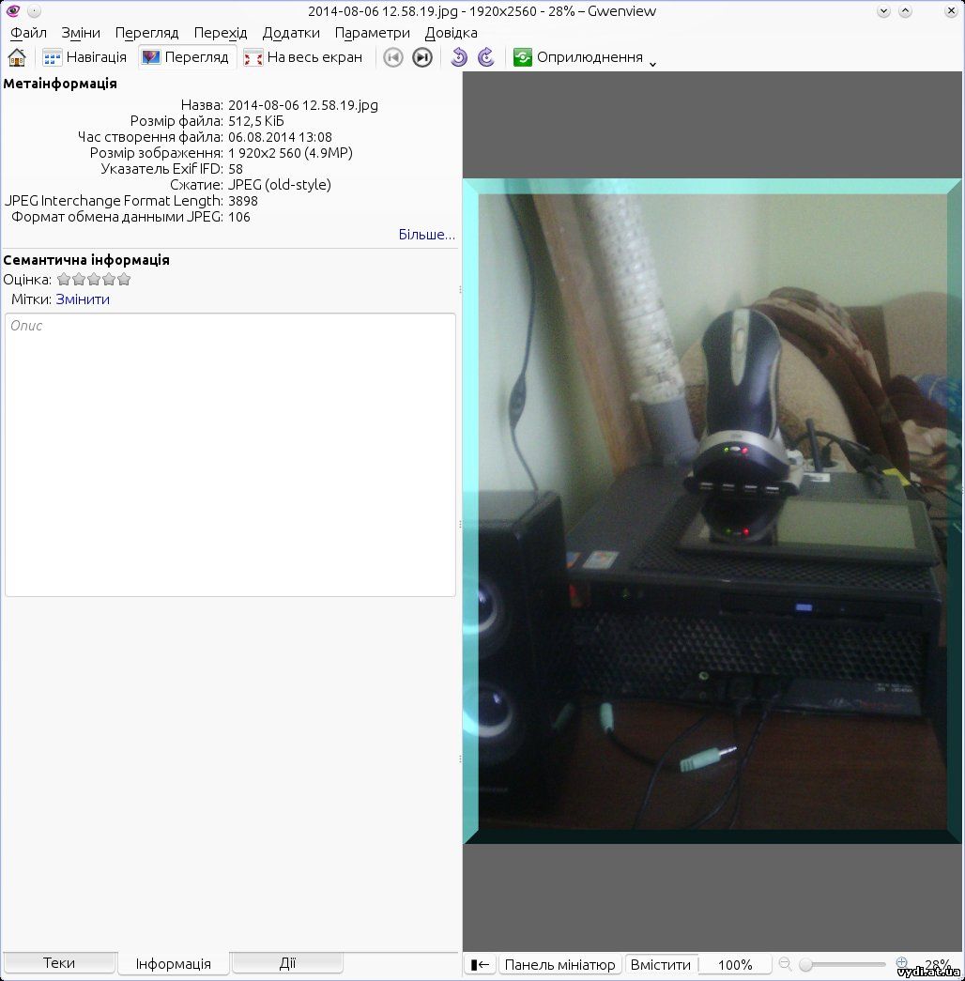Screen dimensions: 965x981
Task: Set zoom to 100% button
Action: pos(735,965)
